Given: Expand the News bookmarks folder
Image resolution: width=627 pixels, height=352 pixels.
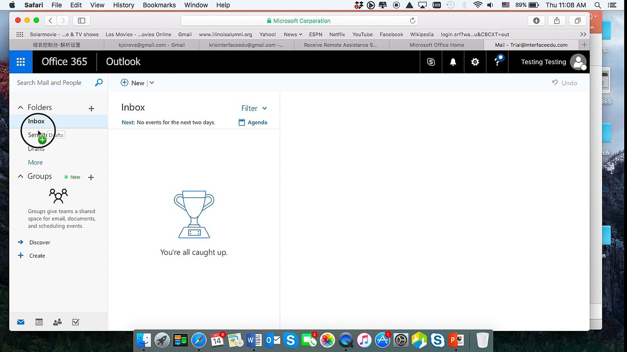Looking at the screenshot, I should [293, 34].
